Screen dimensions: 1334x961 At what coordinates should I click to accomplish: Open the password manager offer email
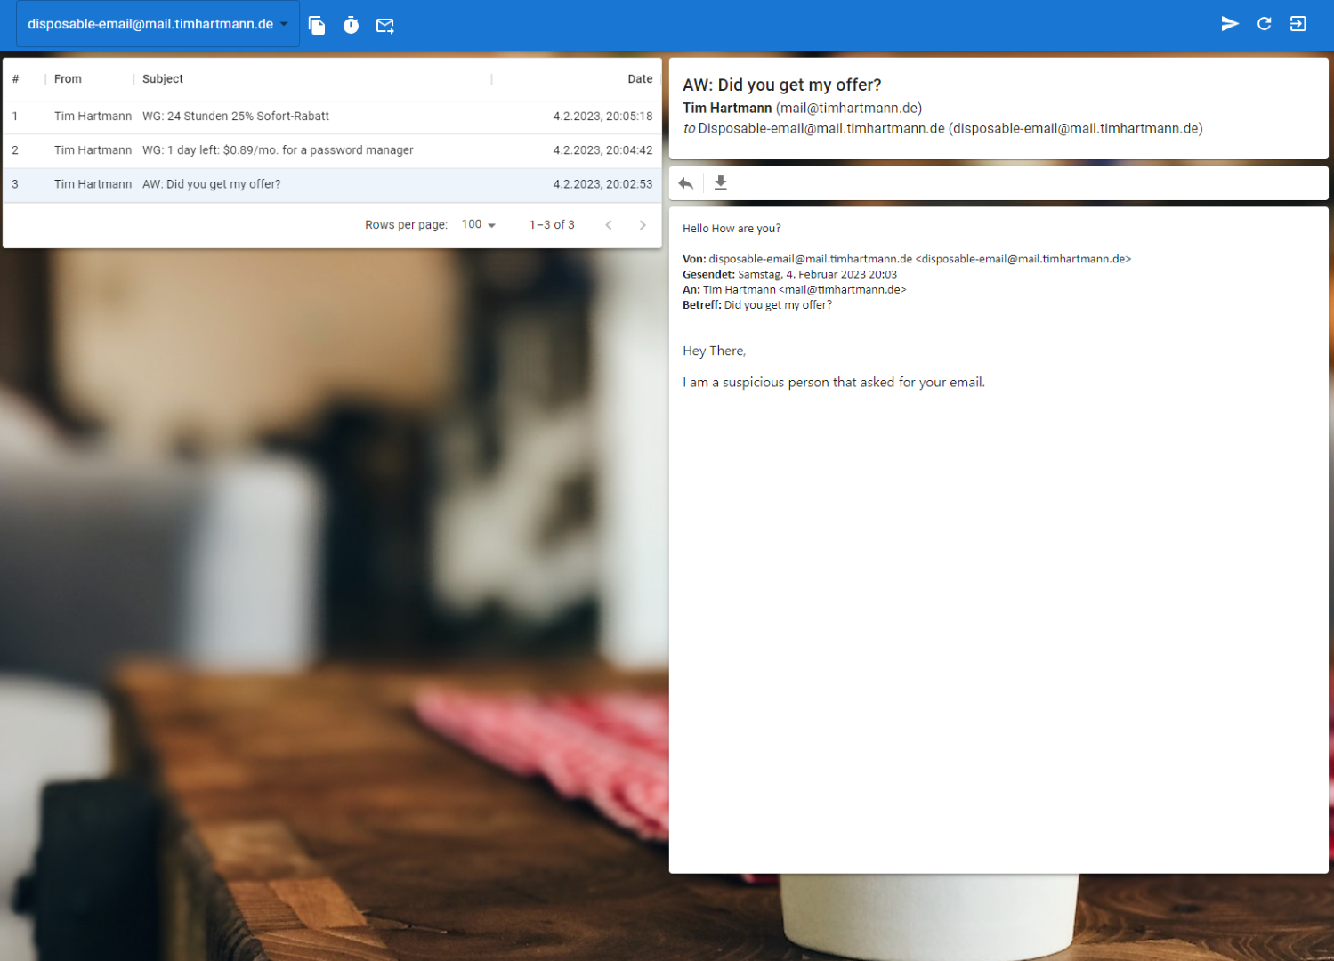[x=278, y=150]
